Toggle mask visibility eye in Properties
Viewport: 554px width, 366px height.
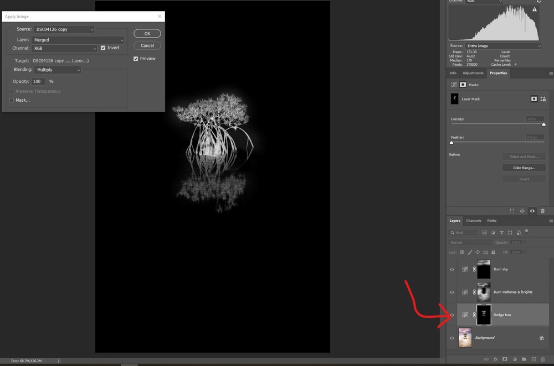532,211
